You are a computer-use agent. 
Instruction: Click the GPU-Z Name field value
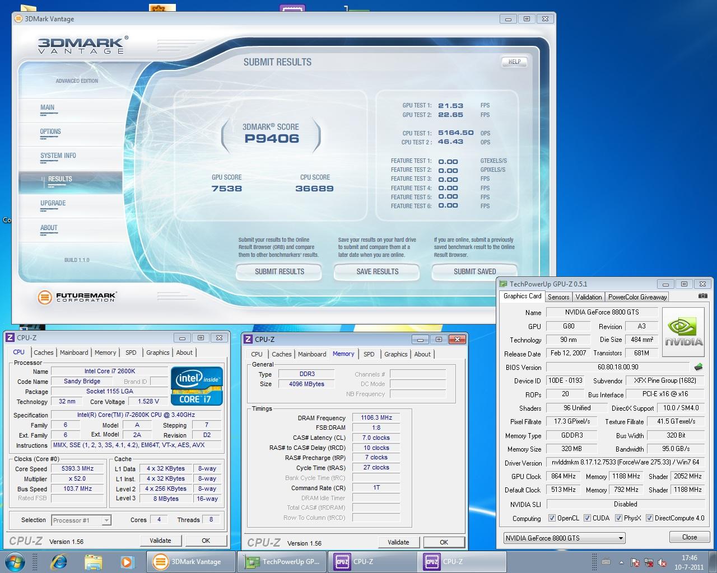602,312
